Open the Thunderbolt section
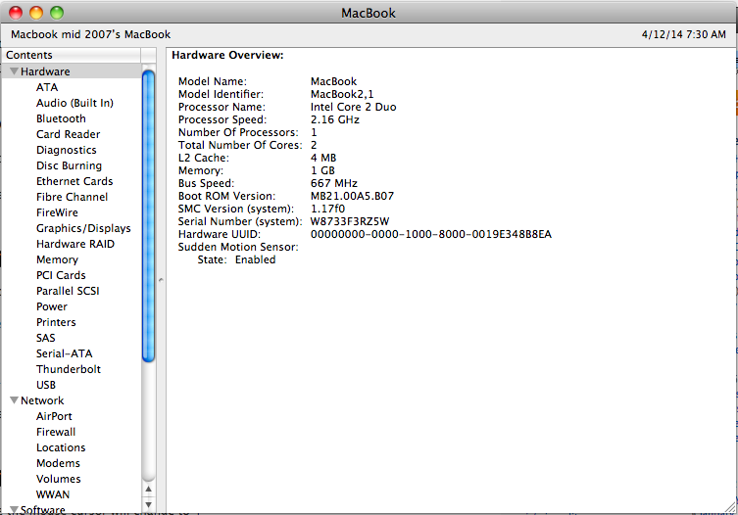738x515 pixels. tap(69, 369)
